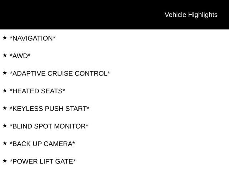Click the *BACK UP CAMERA* text
The height and width of the screenshot is (171, 229).
tap(42, 144)
